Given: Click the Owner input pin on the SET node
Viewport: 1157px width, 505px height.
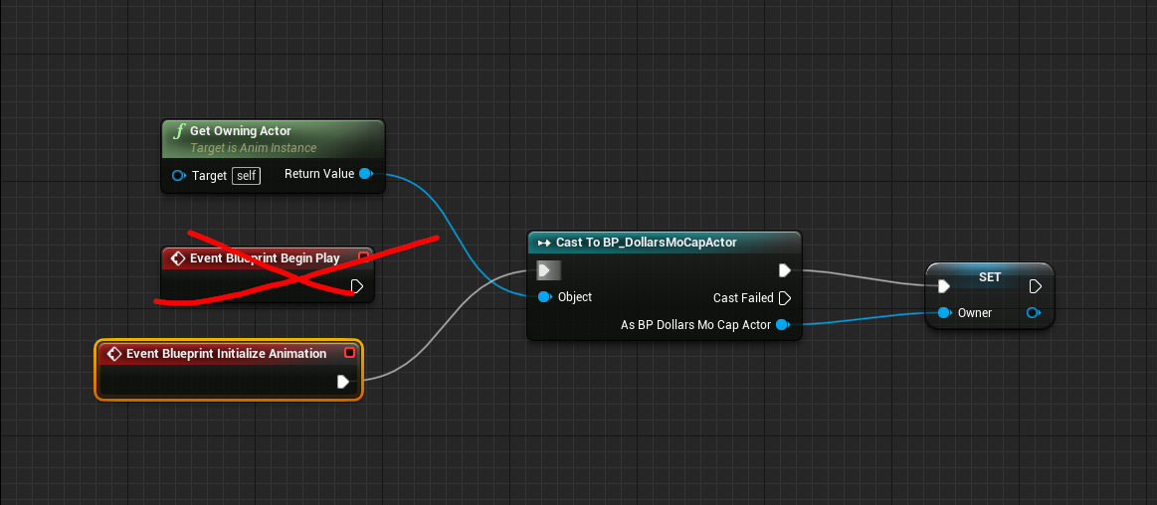Looking at the screenshot, I should tap(943, 313).
